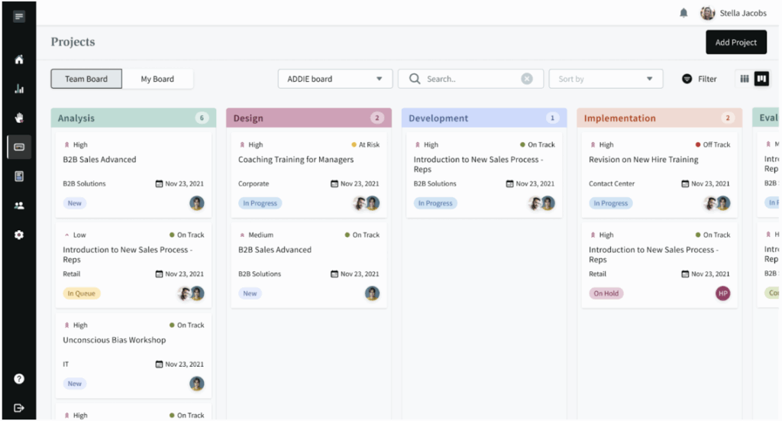Click the logout icon at sidebar bottom
Image resolution: width=782 pixels, height=421 pixels.
click(x=19, y=407)
